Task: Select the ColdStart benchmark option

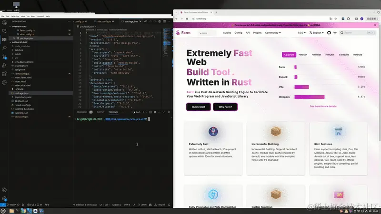Action: [289, 55]
